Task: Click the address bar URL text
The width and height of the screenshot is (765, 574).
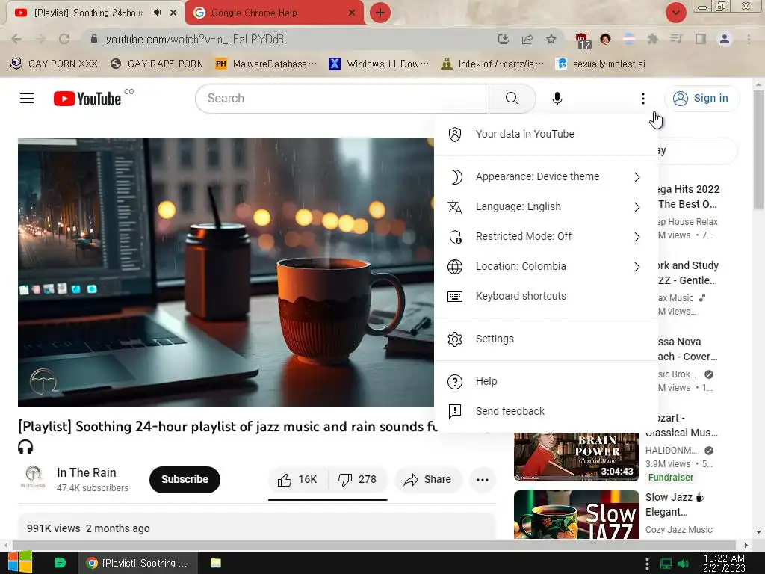Action: (x=195, y=40)
